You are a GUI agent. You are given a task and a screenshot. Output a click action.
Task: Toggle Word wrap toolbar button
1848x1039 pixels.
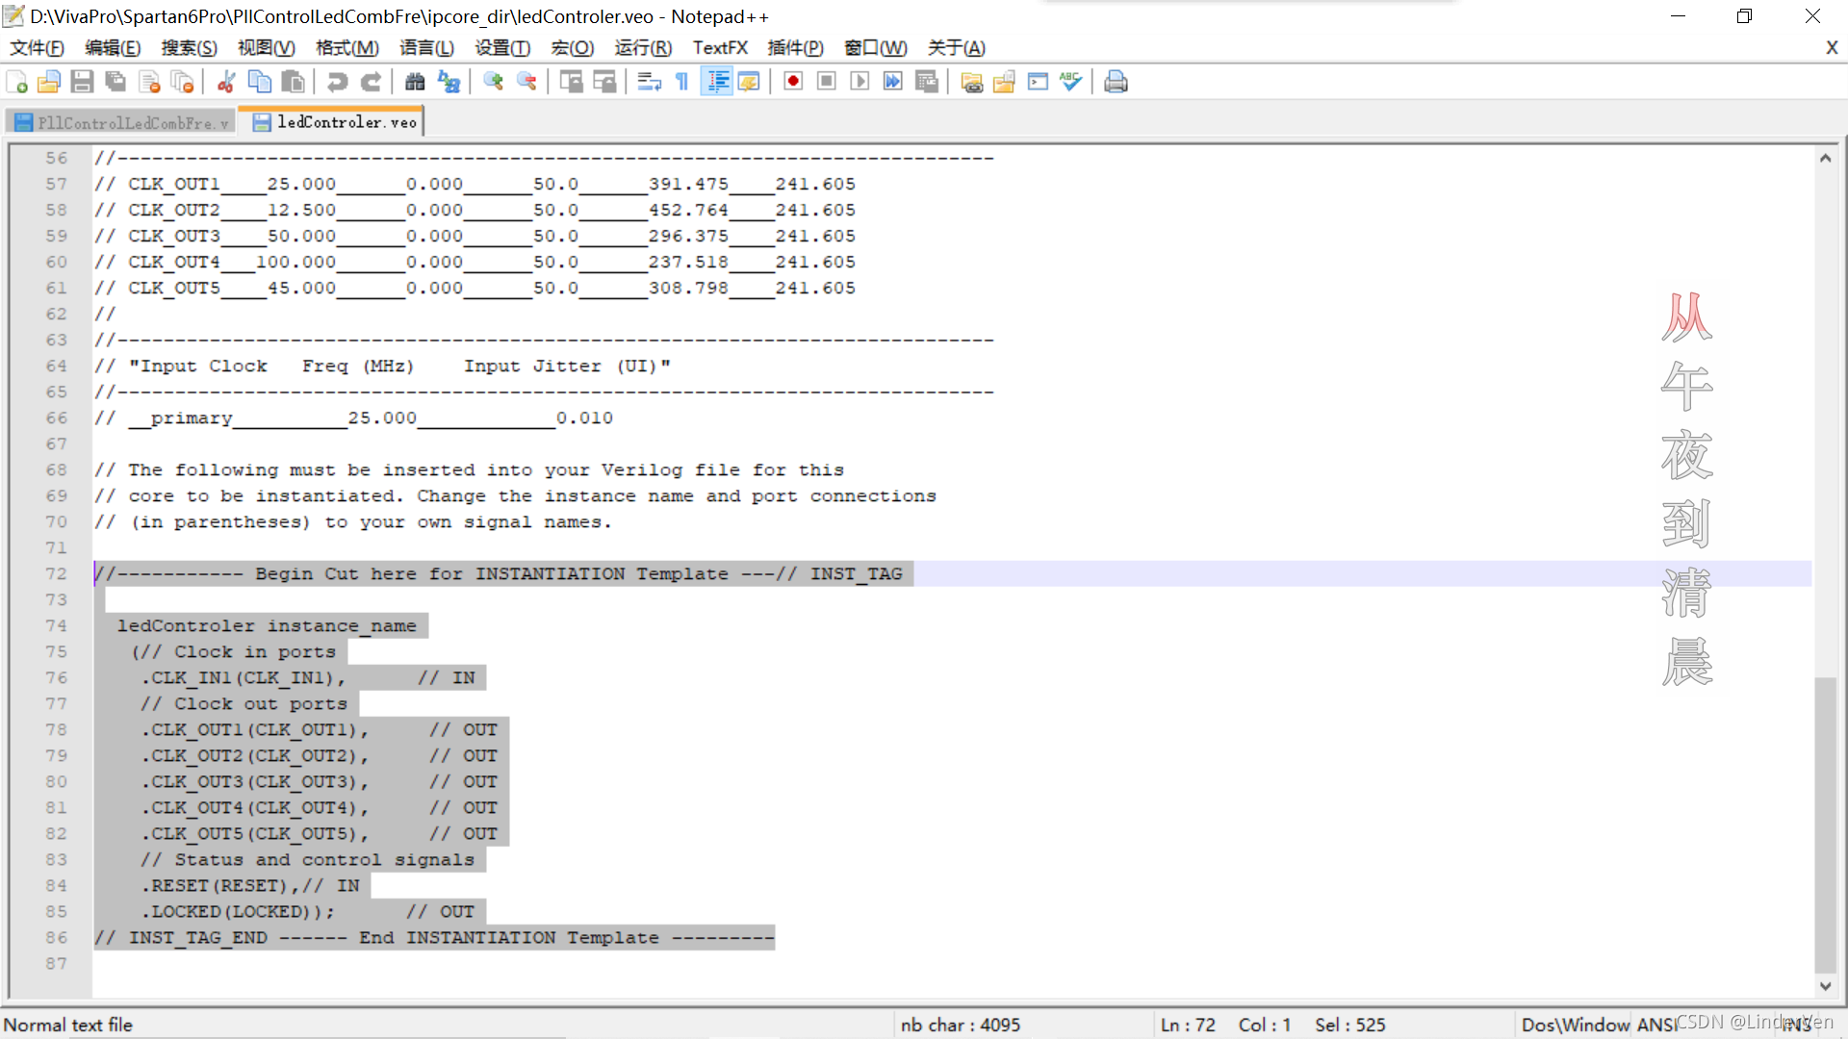tap(650, 82)
